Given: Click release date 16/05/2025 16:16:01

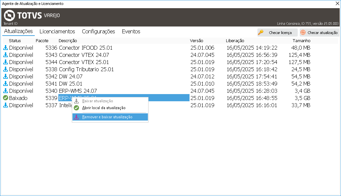Looking at the screenshot, I should [x=252, y=105].
